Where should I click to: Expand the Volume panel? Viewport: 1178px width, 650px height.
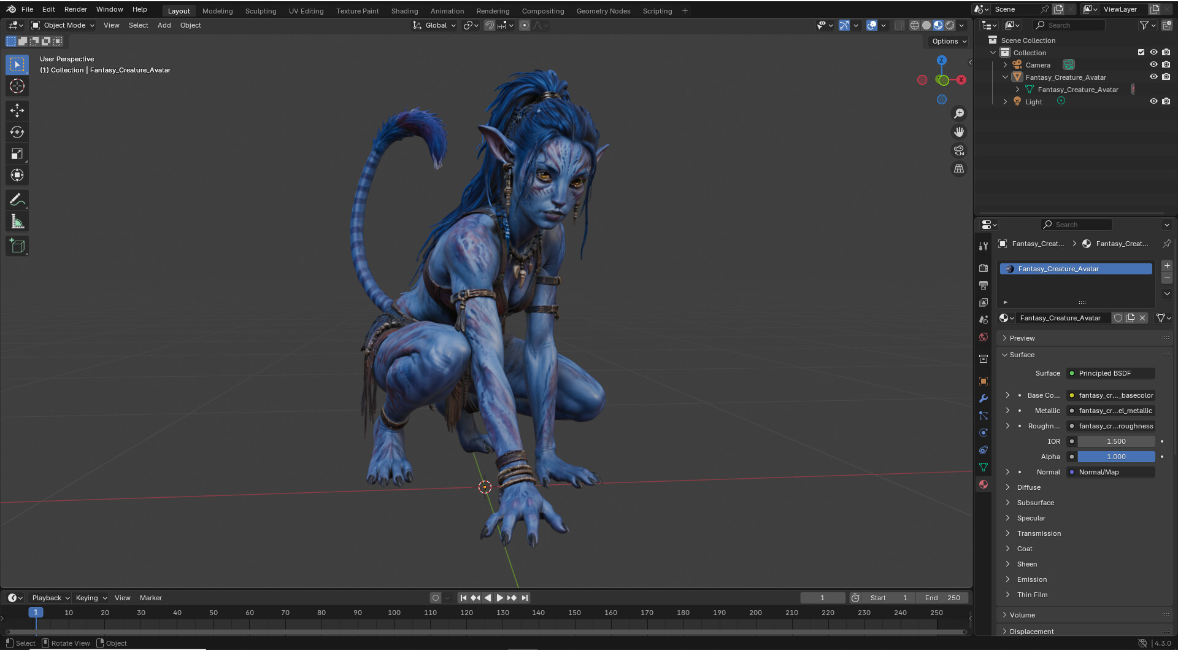click(x=1022, y=615)
